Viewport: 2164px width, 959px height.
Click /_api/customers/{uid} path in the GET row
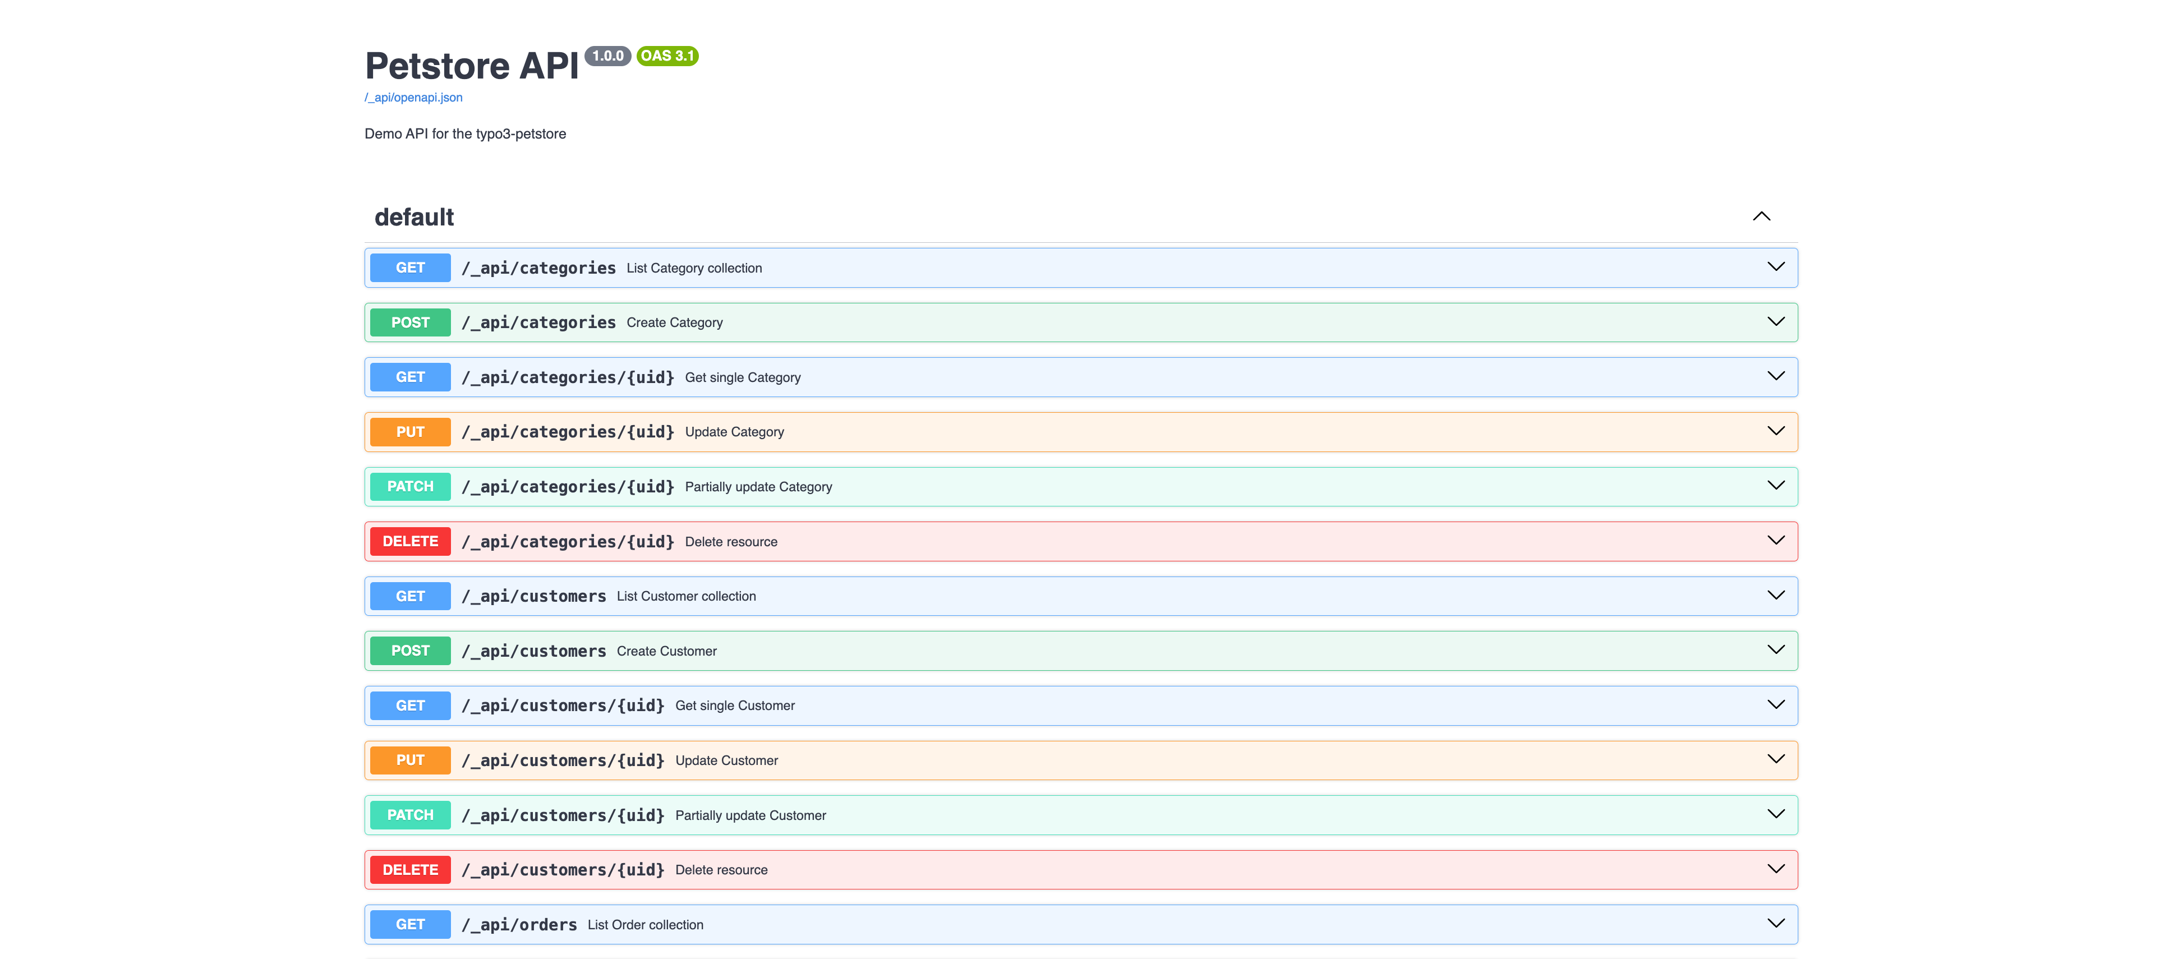(563, 706)
